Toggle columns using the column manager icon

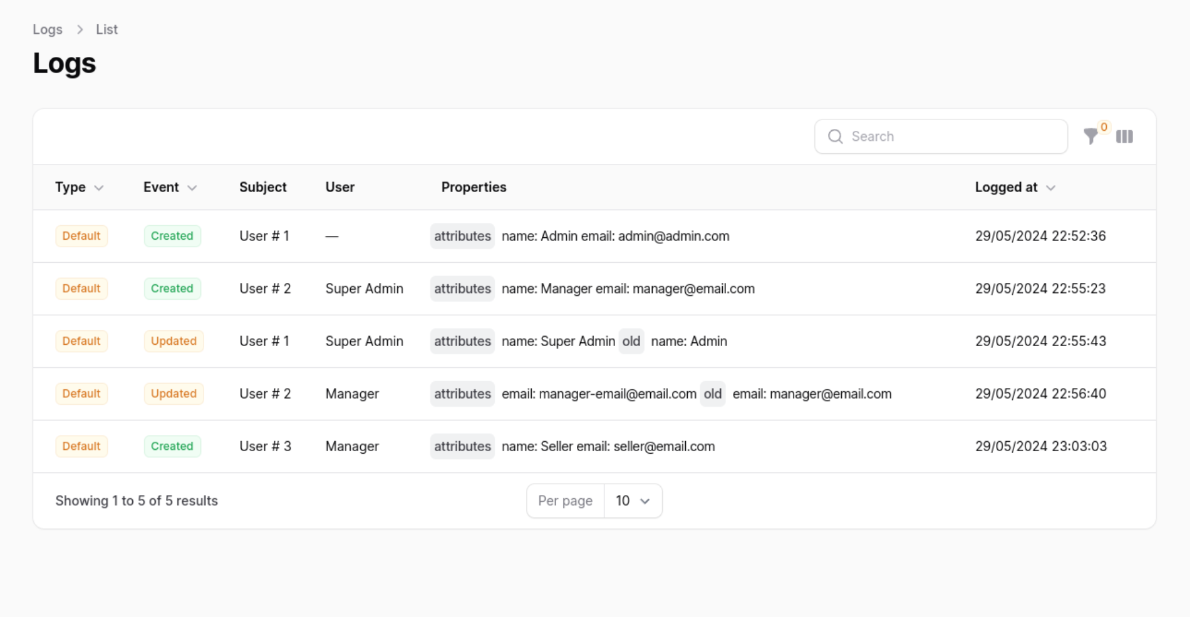pos(1124,136)
